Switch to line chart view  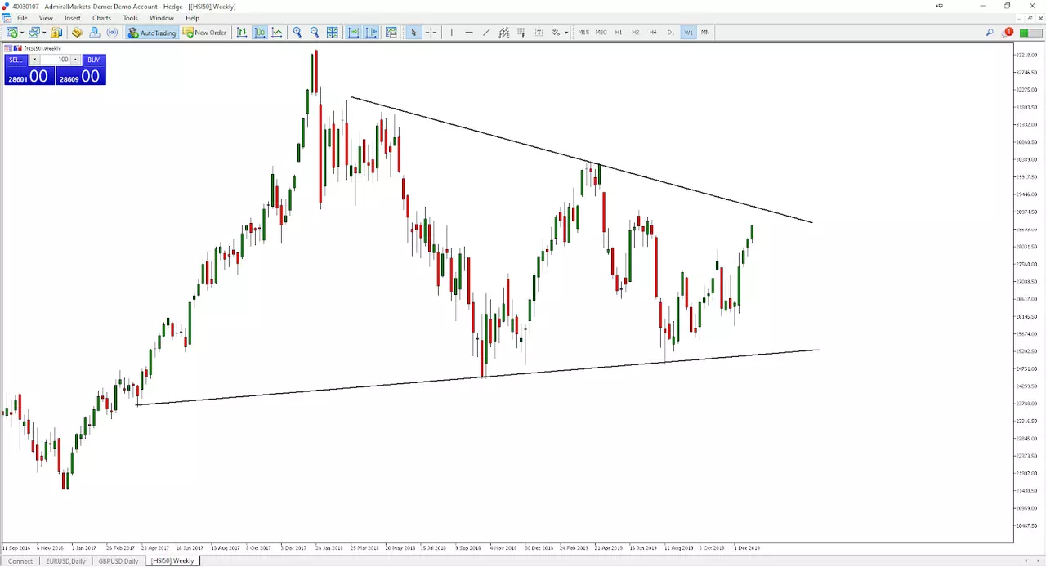pos(277,33)
